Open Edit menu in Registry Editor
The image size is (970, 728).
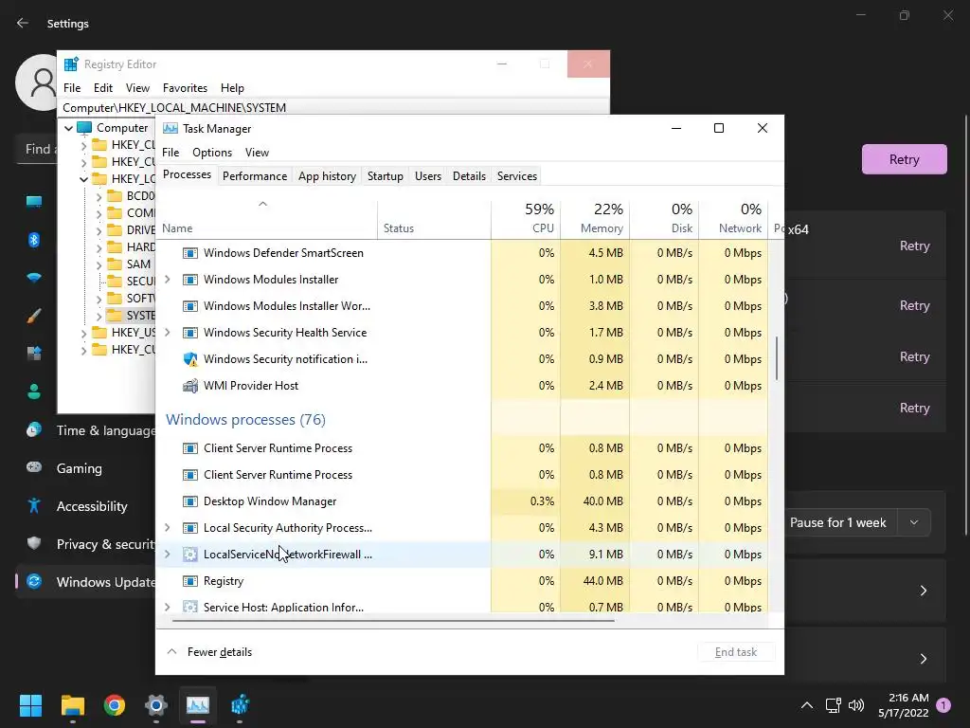103,88
